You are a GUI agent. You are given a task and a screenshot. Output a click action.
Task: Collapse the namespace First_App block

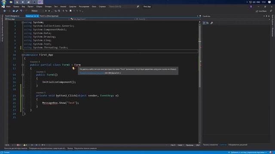coord(23,55)
